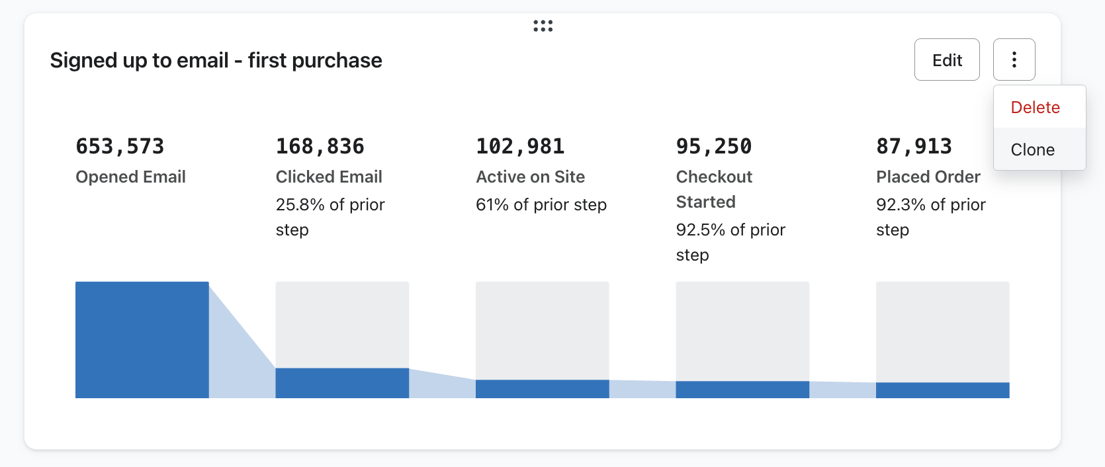Click the drag handle dots icon
This screenshot has height=467, width=1105.
tap(543, 26)
